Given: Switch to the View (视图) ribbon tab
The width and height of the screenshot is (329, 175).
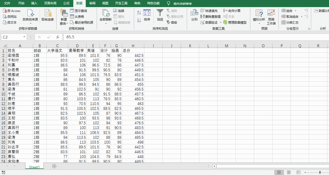Looking at the screenshot, I should point(105,3).
